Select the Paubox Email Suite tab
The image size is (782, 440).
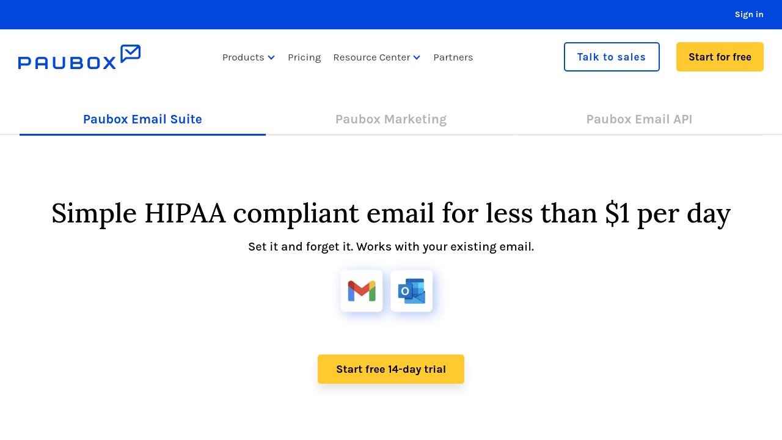[142, 119]
